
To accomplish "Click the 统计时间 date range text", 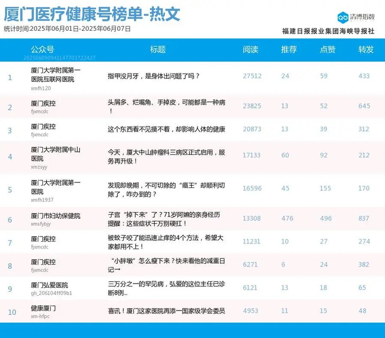I will (x=67, y=29).
